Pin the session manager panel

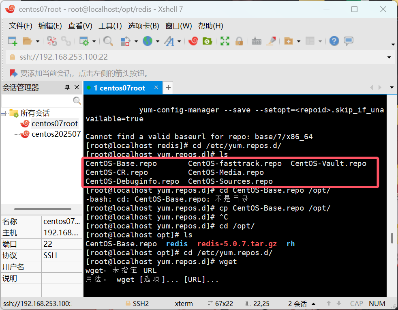pos(67,87)
